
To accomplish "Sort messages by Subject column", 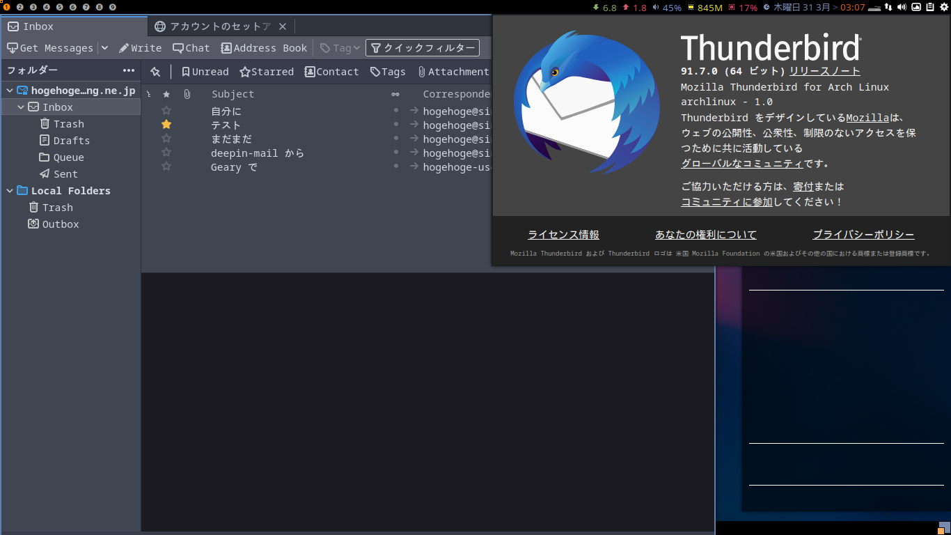I will pyautogui.click(x=233, y=94).
